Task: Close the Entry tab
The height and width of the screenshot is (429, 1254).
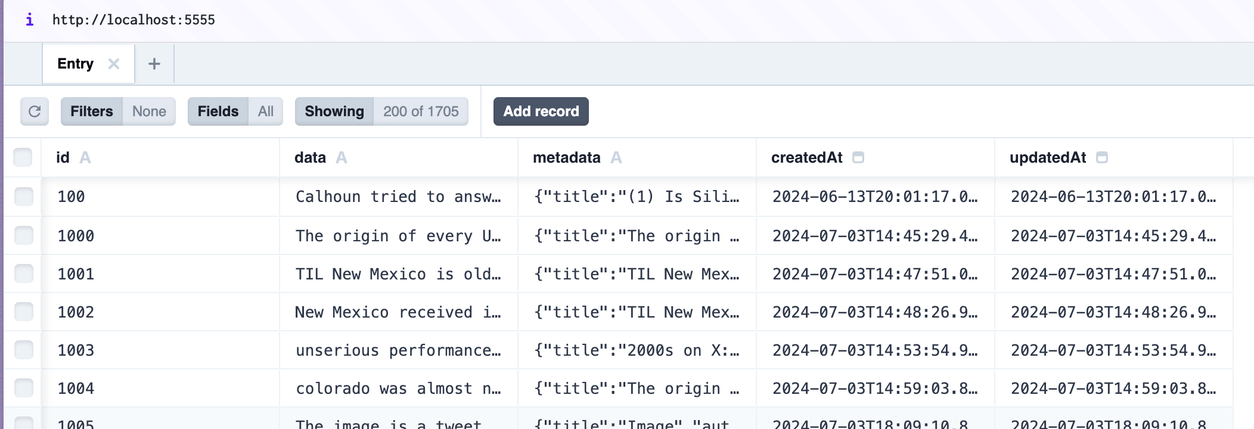Action: 113,64
